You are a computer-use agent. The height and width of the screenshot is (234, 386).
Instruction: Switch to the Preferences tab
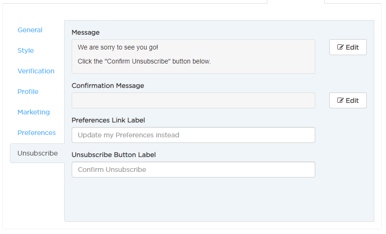point(37,133)
